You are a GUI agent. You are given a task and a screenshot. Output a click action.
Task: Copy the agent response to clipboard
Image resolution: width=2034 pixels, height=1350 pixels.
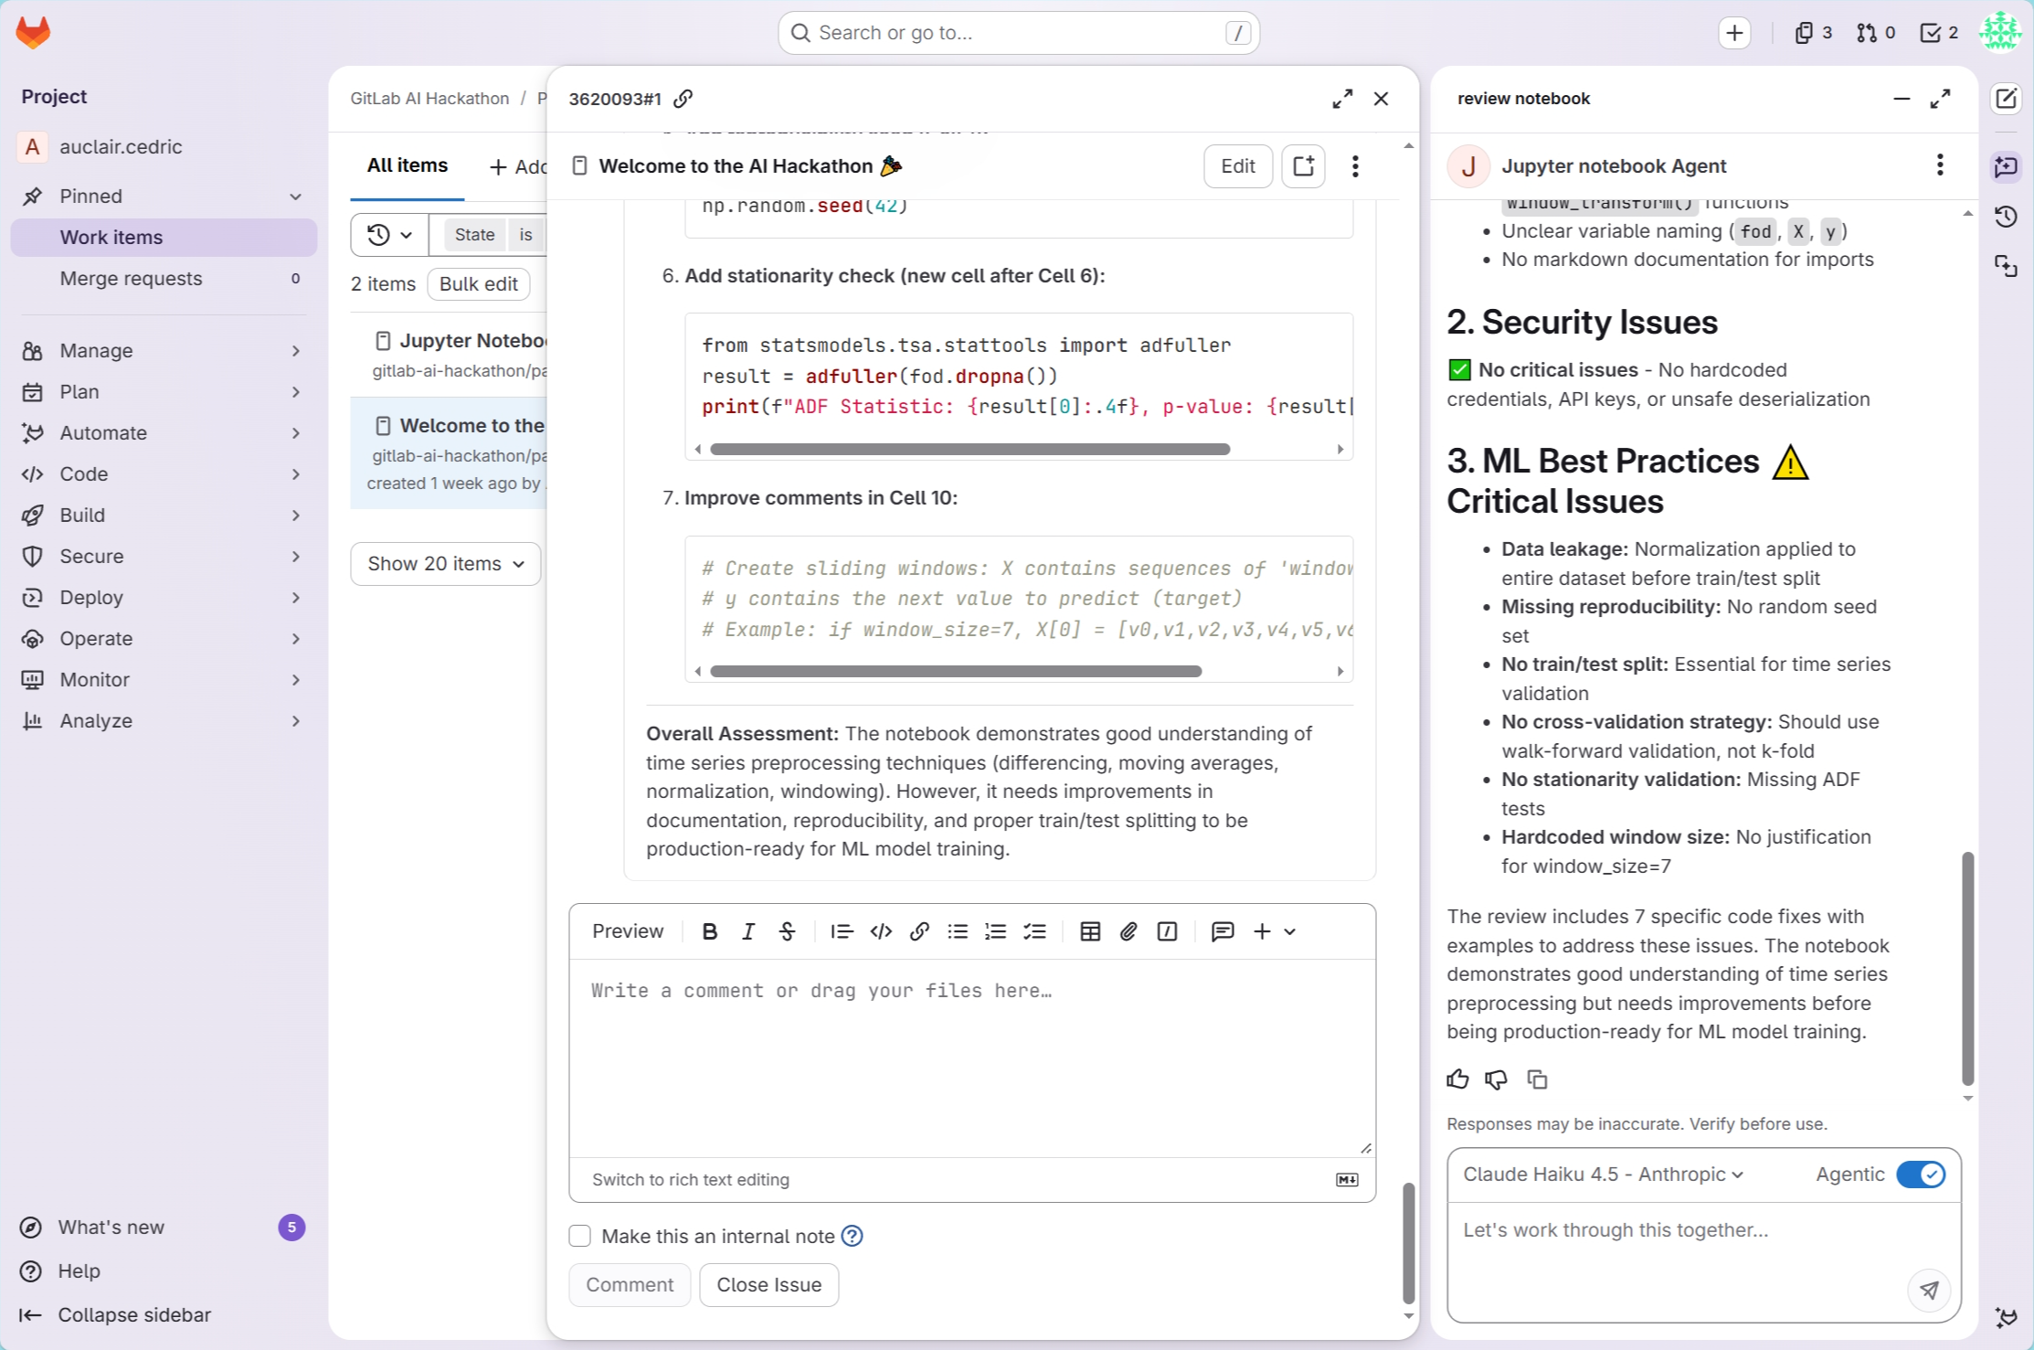[x=1537, y=1079]
